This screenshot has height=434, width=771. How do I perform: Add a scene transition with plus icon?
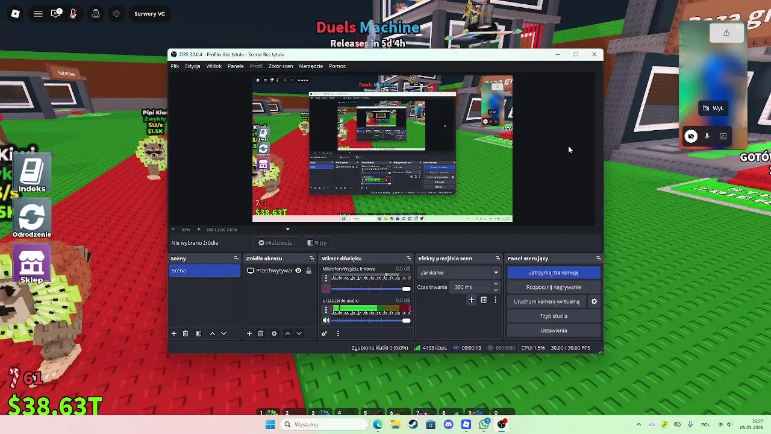click(x=472, y=300)
